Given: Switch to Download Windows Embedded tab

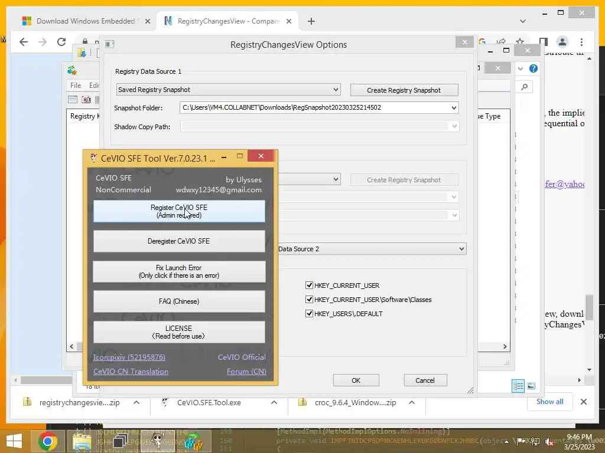Looking at the screenshot, I should [x=86, y=21].
